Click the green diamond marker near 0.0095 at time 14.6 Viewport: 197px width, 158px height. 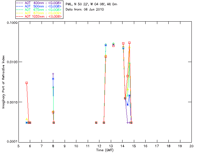[x=129, y=63]
